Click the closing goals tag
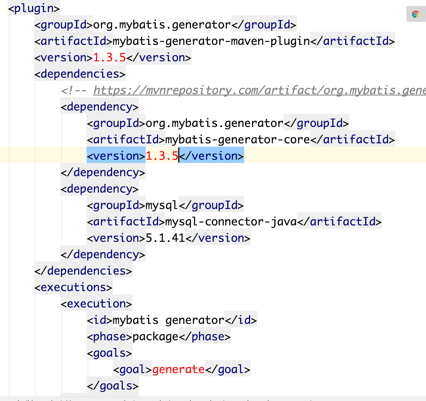 [113, 386]
